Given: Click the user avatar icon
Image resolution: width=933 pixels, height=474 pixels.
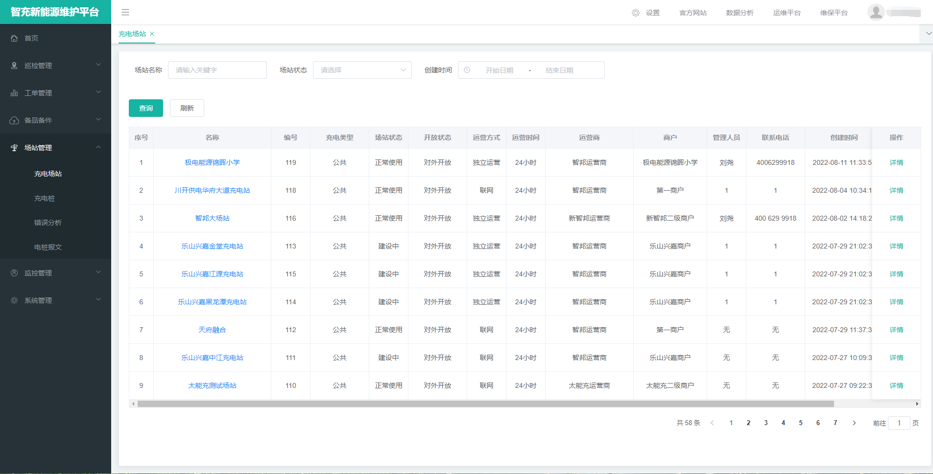Looking at the screenshot, I should coord(876,12).
